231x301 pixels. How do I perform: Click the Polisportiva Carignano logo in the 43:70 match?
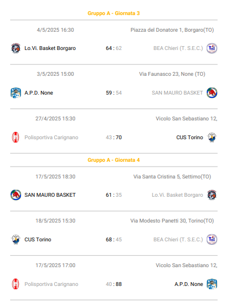click(x=16, y=138)
